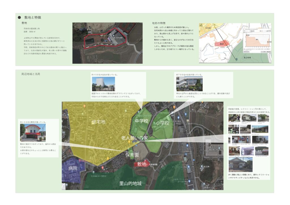Click the 小学校 green zone label
This screenshot has height=205, width=290.
[x=162, y=123]
